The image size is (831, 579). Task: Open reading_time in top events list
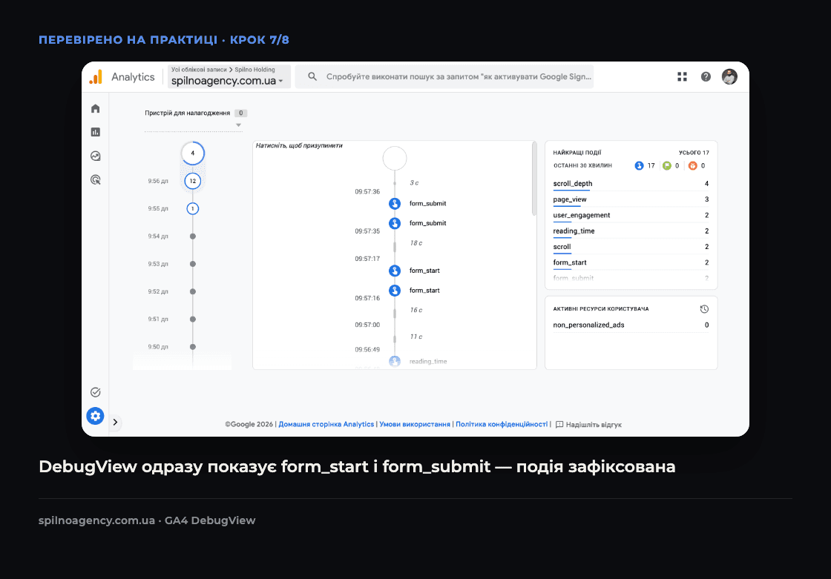point(631,231)
